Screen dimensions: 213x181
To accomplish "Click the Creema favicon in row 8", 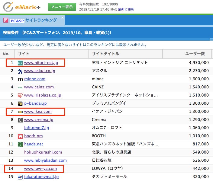I will point(20,120).
